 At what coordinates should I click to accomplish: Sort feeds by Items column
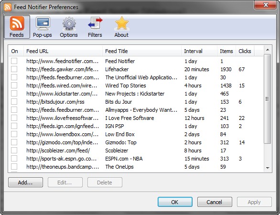pyautogui.click(x=226, y=51)
